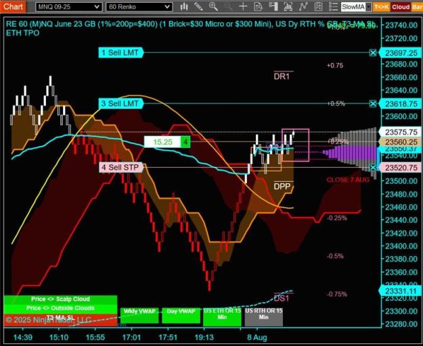The image size is (423, 346).
Task: Click the 15.25 position PnL marker
Action: (x=162, y=142)
